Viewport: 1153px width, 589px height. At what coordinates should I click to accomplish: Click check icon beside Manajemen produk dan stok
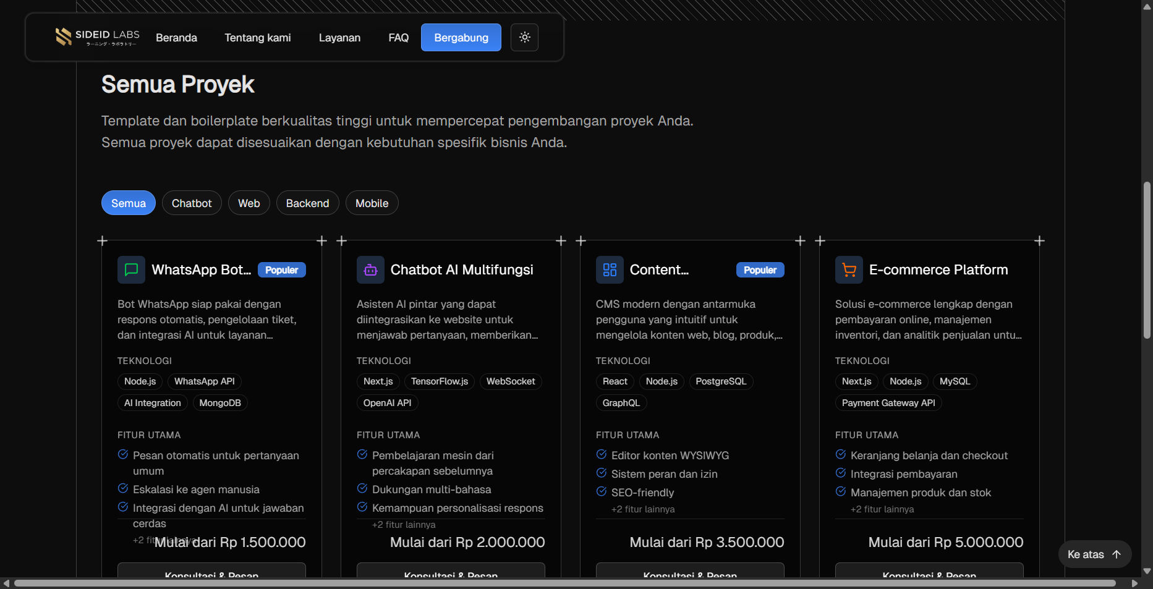point(841,492)
